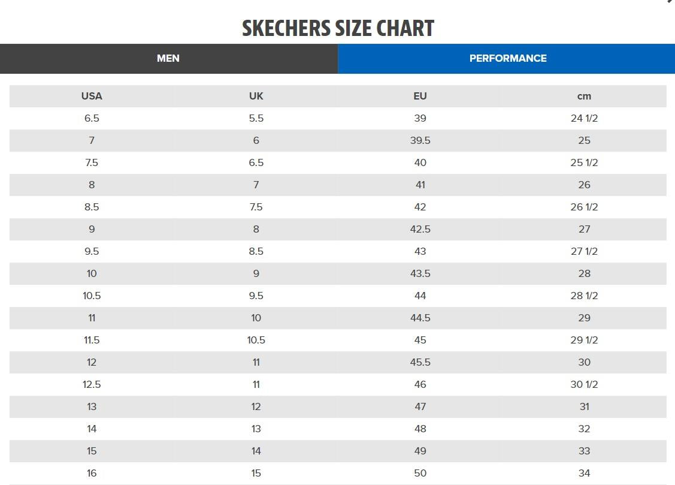Image resolution: width=675 pixels, height=485 pixels.
Task: Click EU size 42.5 cell
Action: 420,229
